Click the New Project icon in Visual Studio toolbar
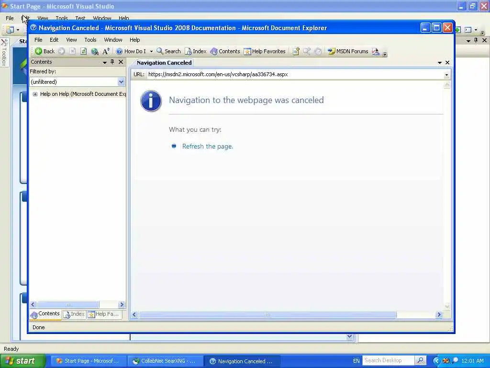Image resolution: width=490 pixels, height=368 pixels. click(x=10, y=30)
